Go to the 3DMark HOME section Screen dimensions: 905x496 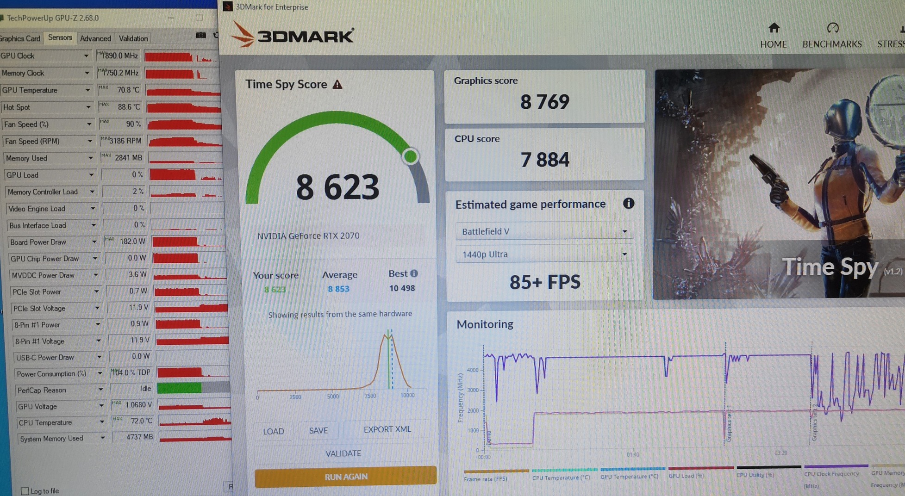(x=774, y=36)
